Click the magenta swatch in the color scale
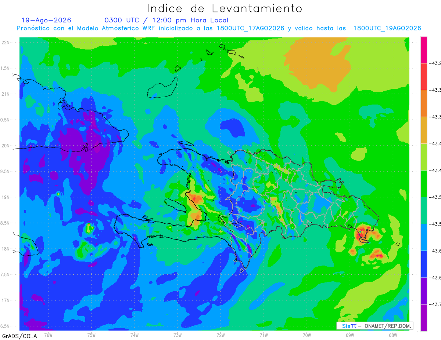This screenshot has height=340, width=441. 424,50
